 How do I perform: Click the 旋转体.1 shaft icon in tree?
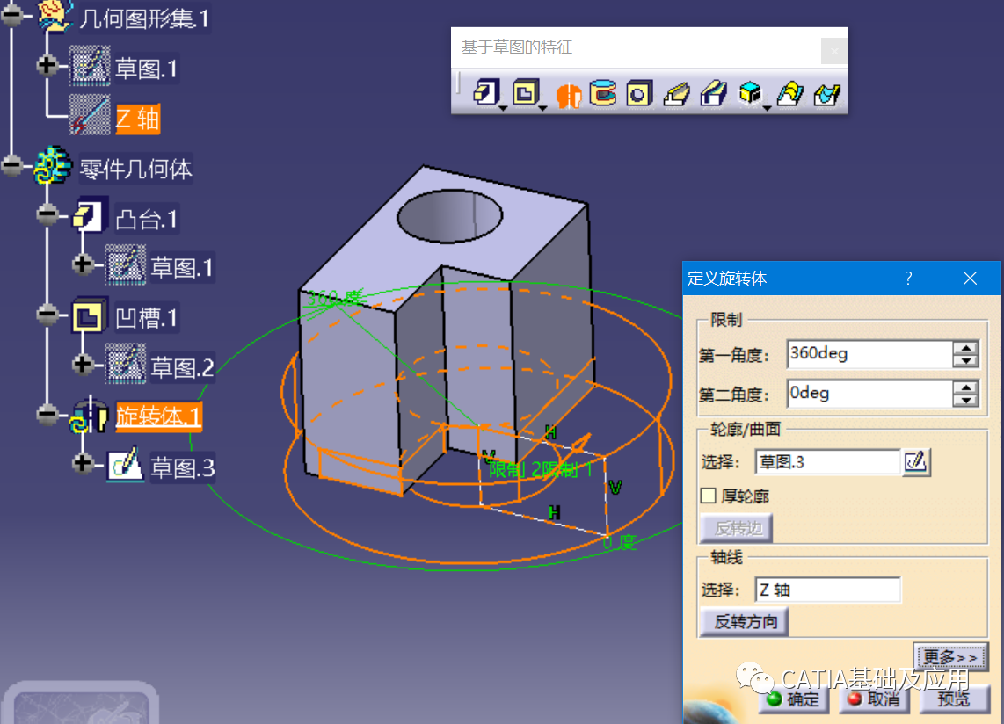pyautogui.click(x=89, y=416)
